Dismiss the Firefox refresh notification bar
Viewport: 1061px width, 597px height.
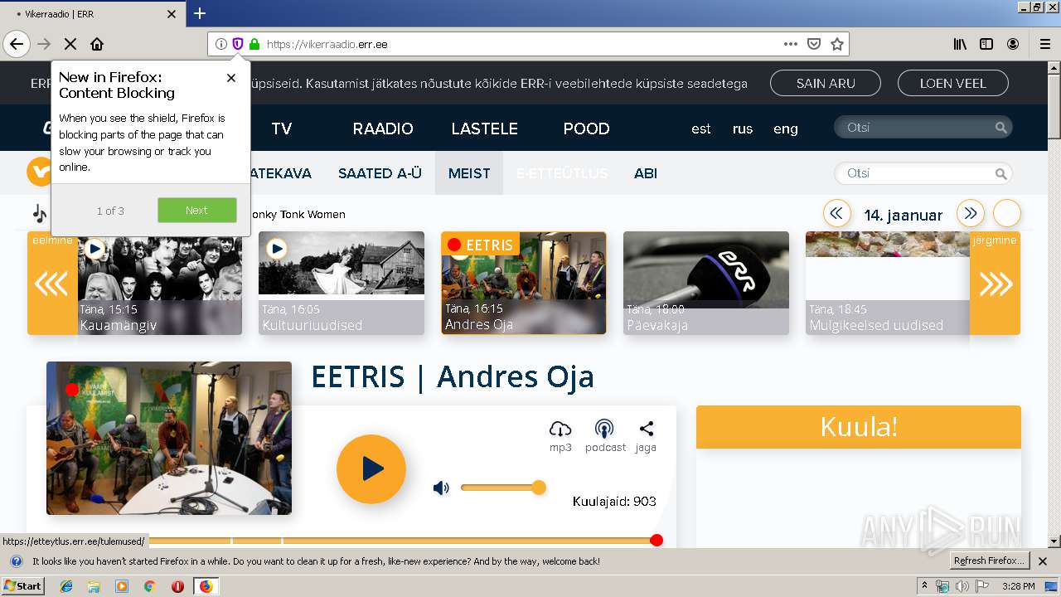point(1043,561)
